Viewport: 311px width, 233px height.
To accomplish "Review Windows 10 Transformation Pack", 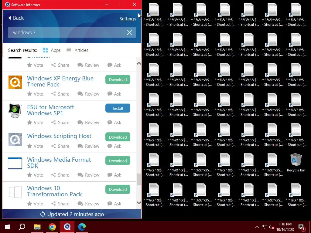I will click(x=88, y=204).
